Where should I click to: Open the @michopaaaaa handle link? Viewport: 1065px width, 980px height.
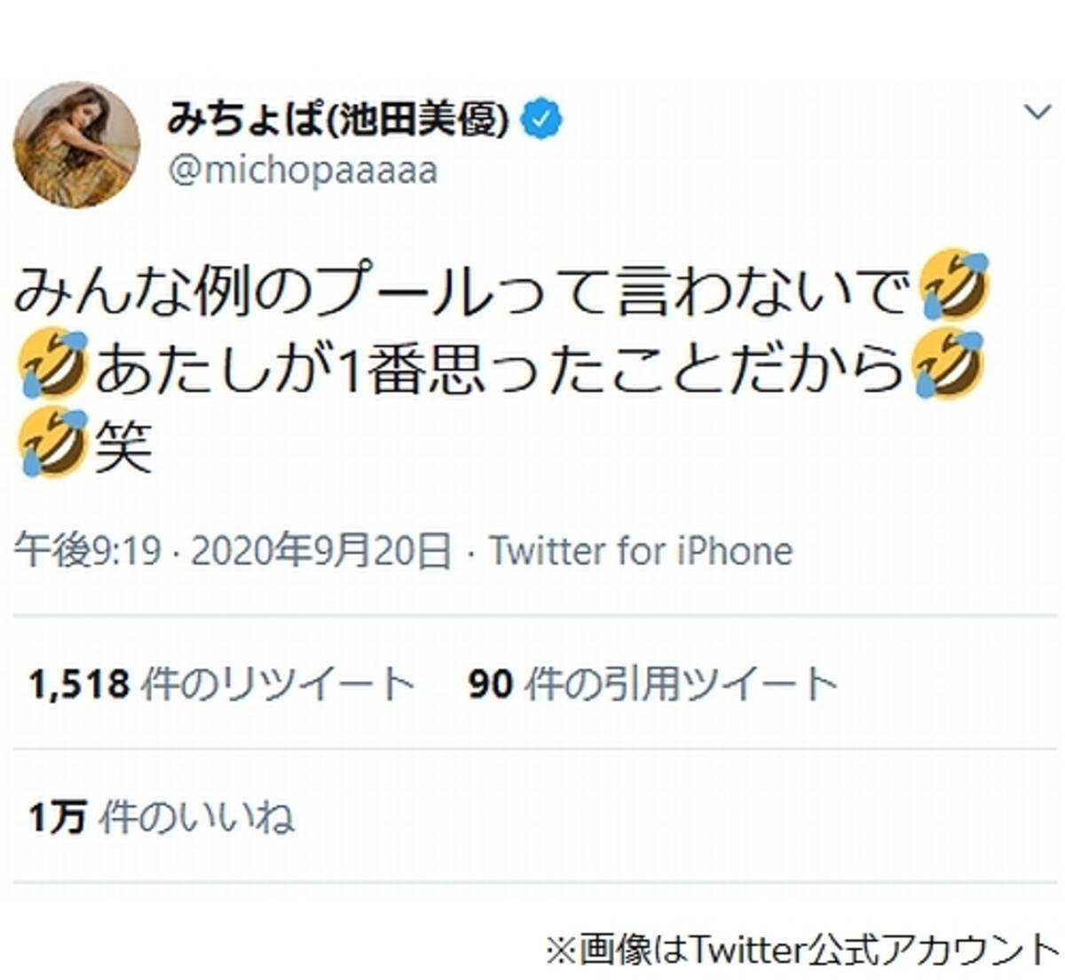[303, 170]
